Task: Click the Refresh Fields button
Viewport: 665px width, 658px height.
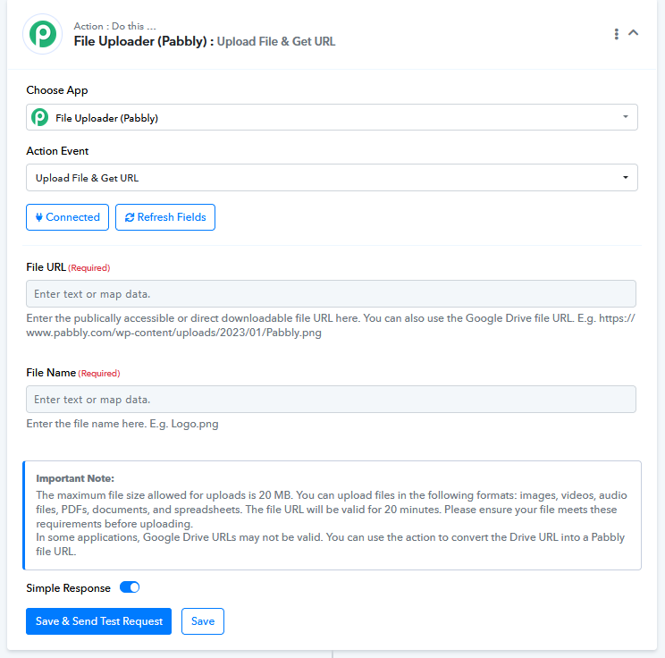Action: (165, 217)
